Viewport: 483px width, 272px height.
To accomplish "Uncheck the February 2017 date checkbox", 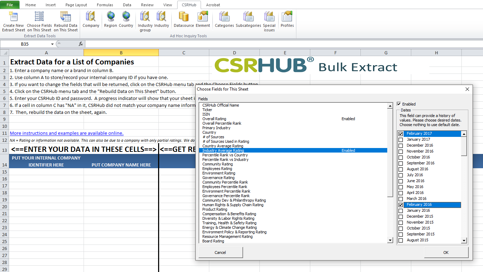I will tap(400, 133).
